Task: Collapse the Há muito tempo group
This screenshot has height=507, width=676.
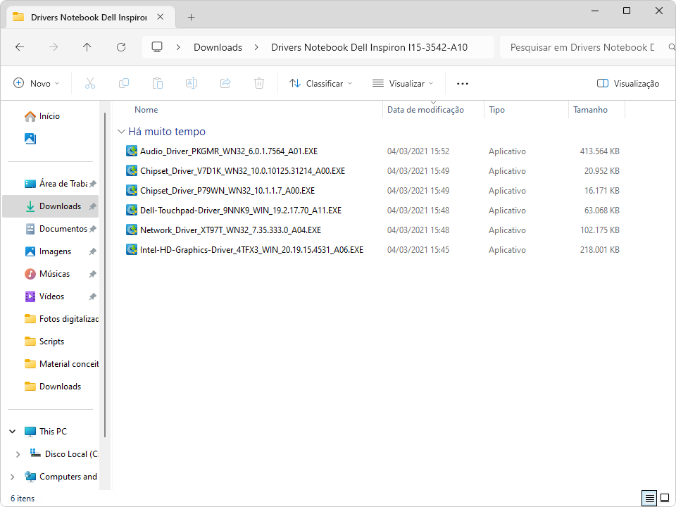Action: point(122,132)
